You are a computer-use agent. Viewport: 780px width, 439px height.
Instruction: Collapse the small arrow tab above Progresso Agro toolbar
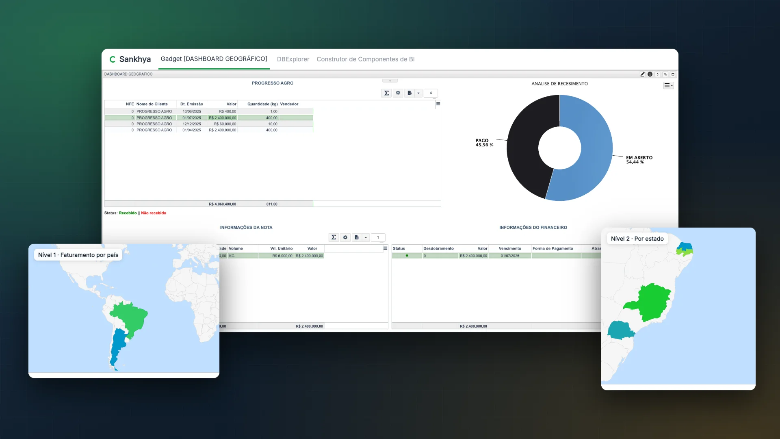pyautogui.click(x=390, y=81)
